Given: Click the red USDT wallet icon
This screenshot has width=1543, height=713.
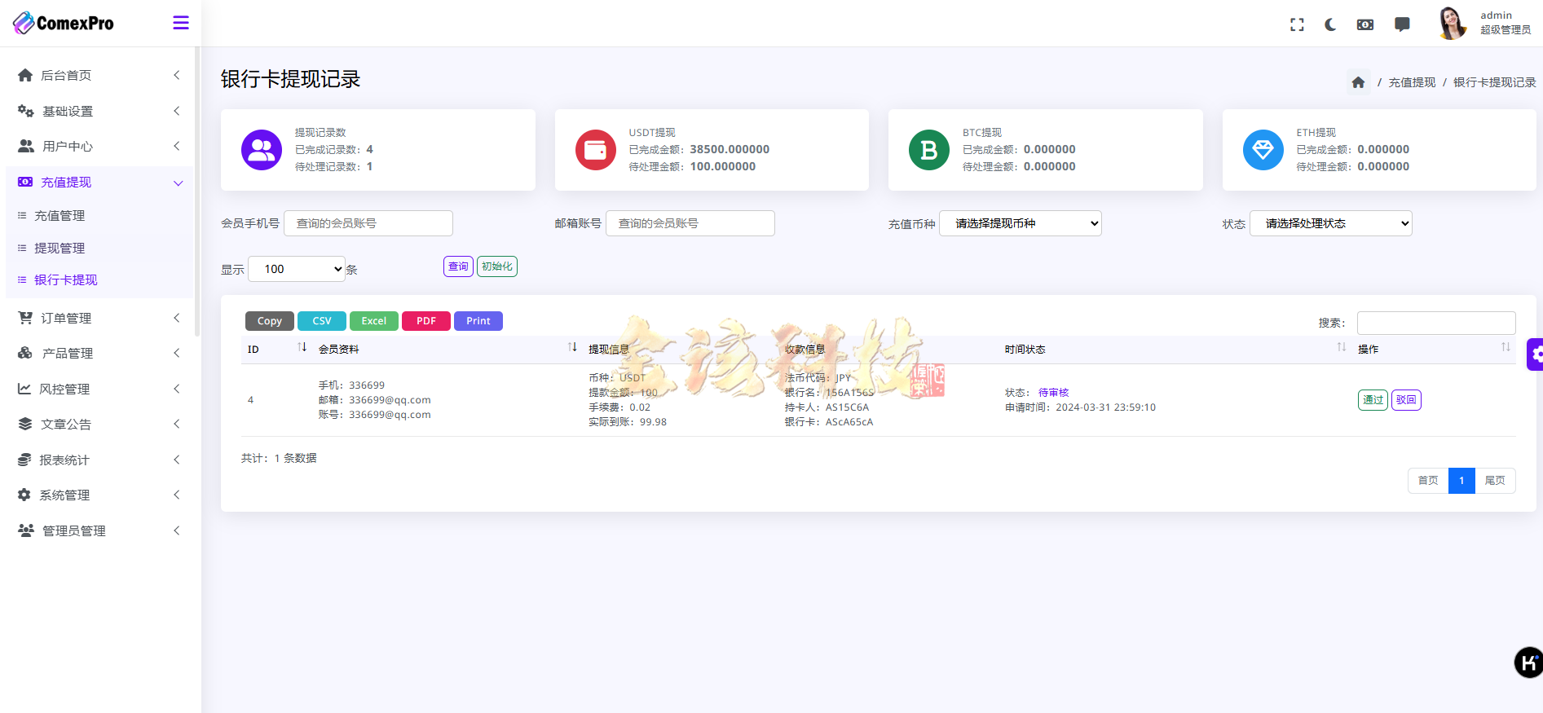Looking at the screenshot, I should tap(596, 150).
